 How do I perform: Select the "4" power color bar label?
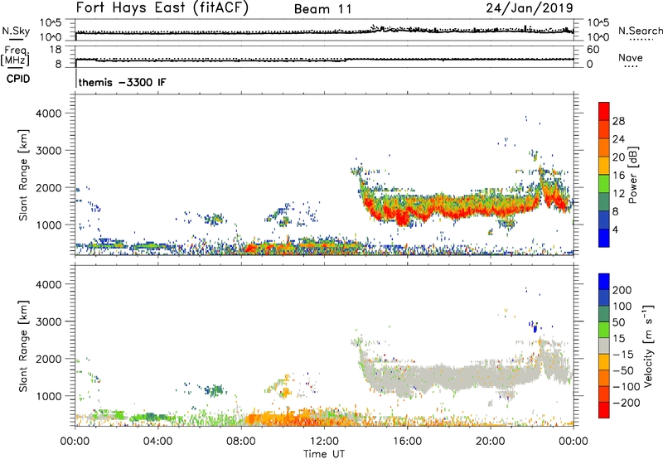615,229
